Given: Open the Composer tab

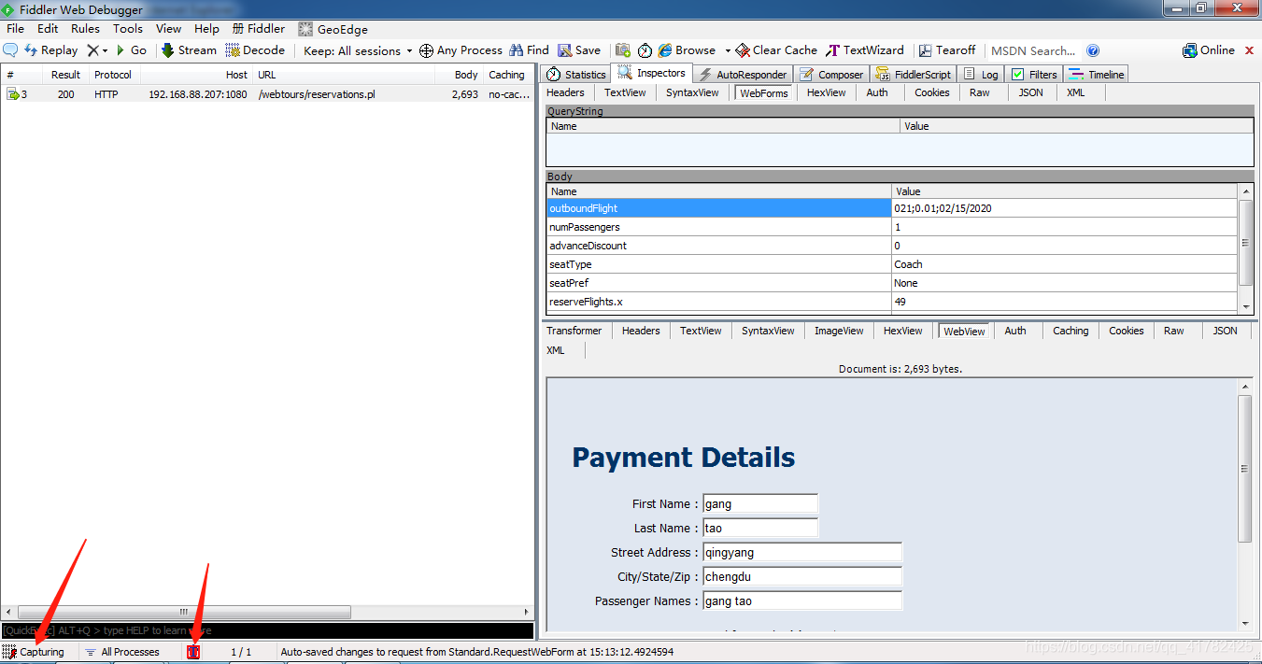Looking at the screenshot, I should (x=832, y=75).
